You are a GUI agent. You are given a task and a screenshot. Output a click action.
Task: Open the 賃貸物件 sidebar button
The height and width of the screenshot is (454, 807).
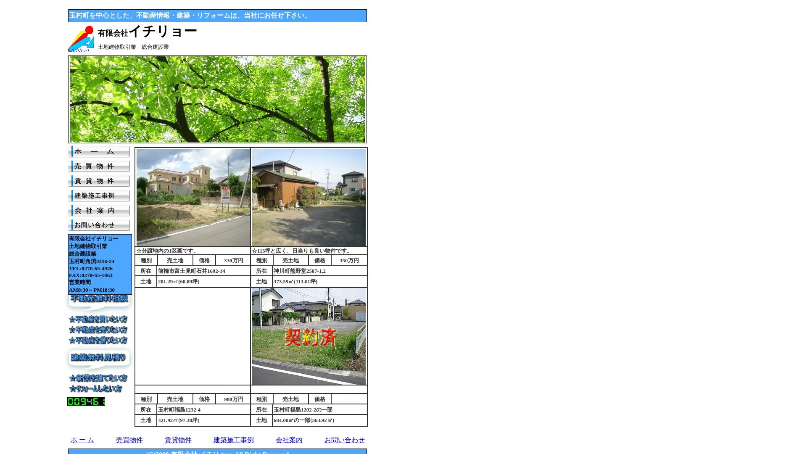[99, 181]
